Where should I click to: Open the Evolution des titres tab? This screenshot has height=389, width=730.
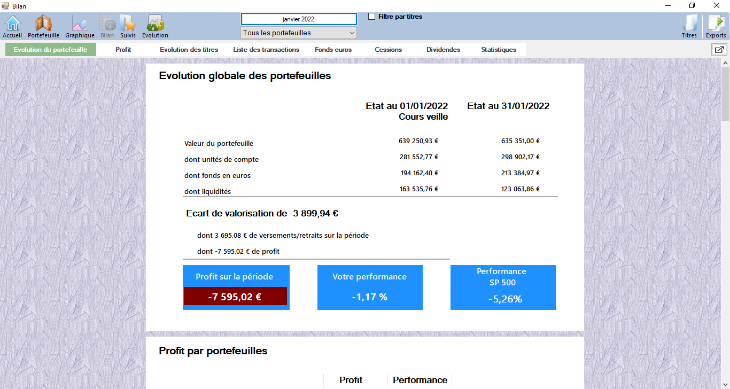pos(189,50)
